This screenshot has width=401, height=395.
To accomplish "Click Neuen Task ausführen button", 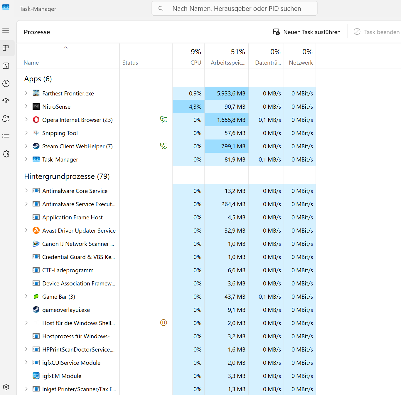I will tap(307, 32).
